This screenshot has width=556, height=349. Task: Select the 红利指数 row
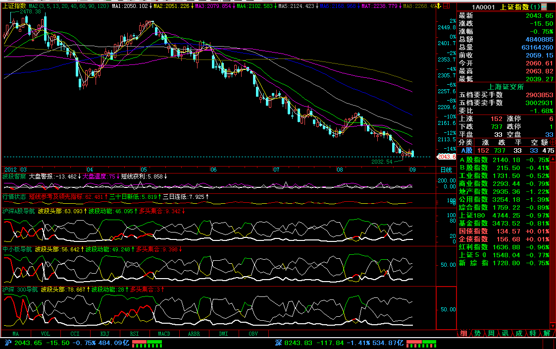pos(504,247)
